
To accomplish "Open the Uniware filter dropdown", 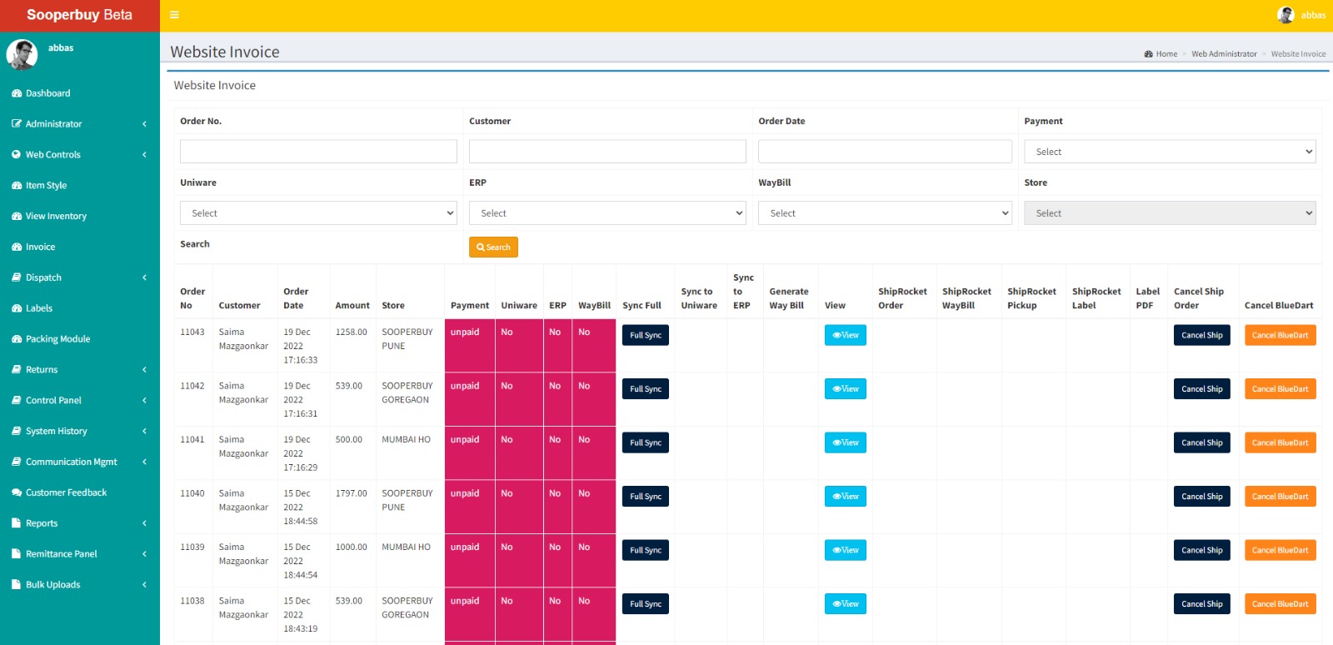I will click(318, 213).
